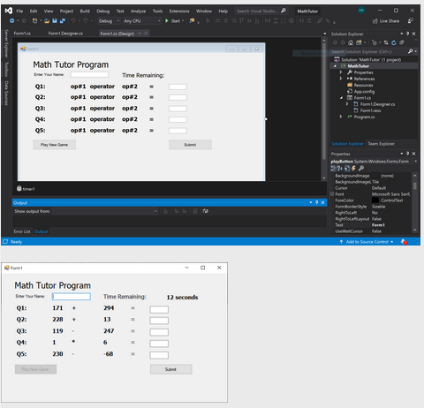Click Start to run the project
This screenshot has height=408, width=424.
[x=174, y=21]
